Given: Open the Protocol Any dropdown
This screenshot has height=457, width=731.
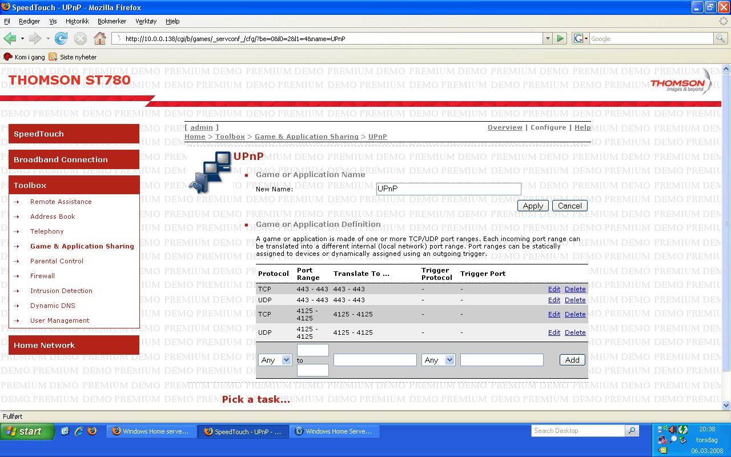Looking at the screenshot, I should pyautogui.click(x=275, y=360).
